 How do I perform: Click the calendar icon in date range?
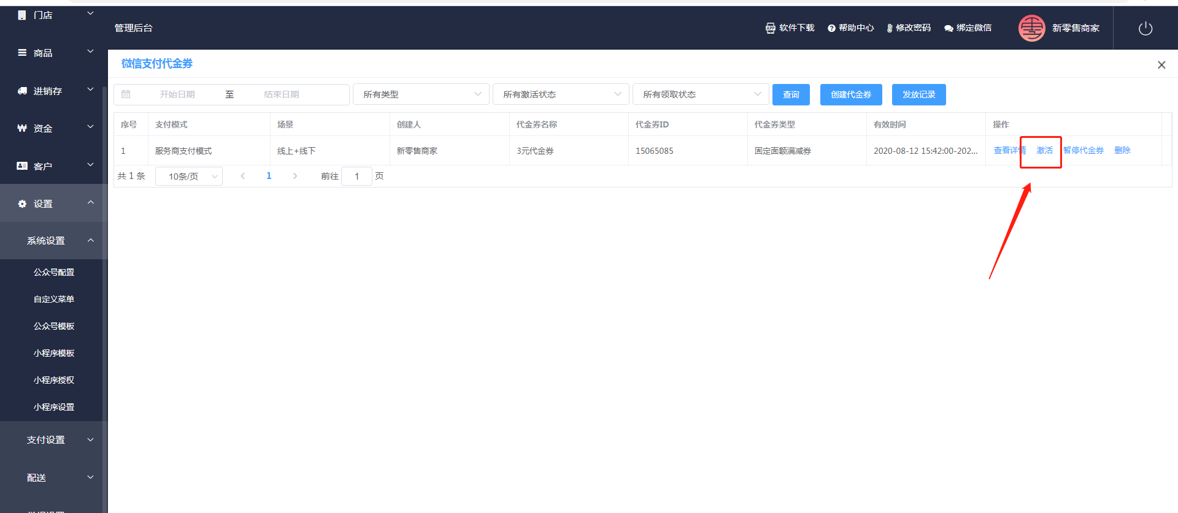point(126,94)
